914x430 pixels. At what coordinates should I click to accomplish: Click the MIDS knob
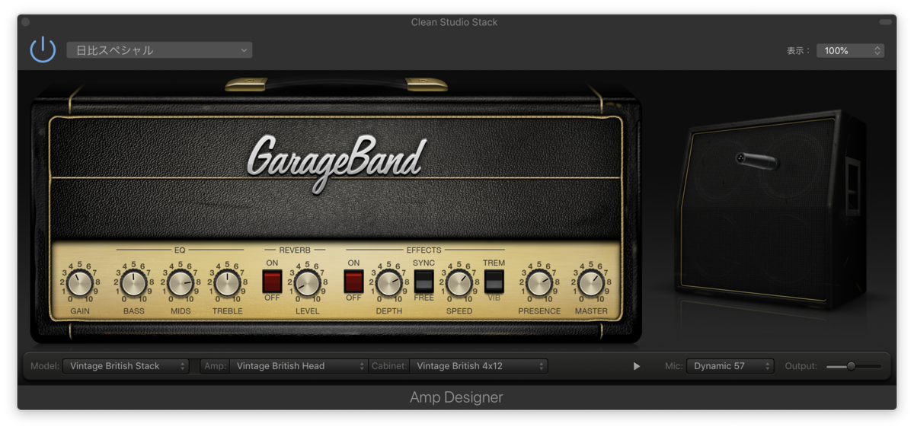[181, 284]
